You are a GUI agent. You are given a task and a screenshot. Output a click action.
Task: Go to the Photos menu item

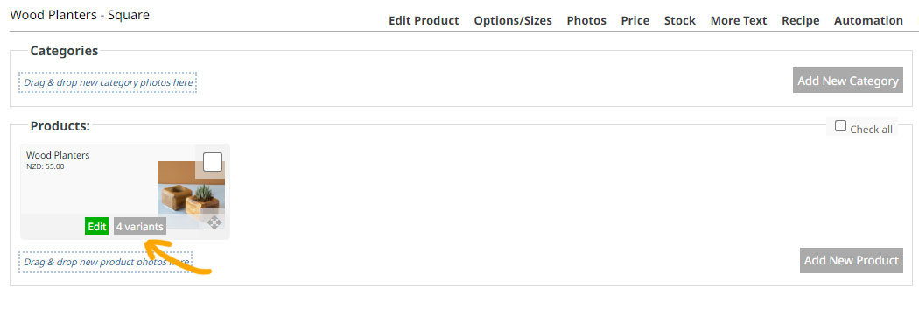coord(586,20)
